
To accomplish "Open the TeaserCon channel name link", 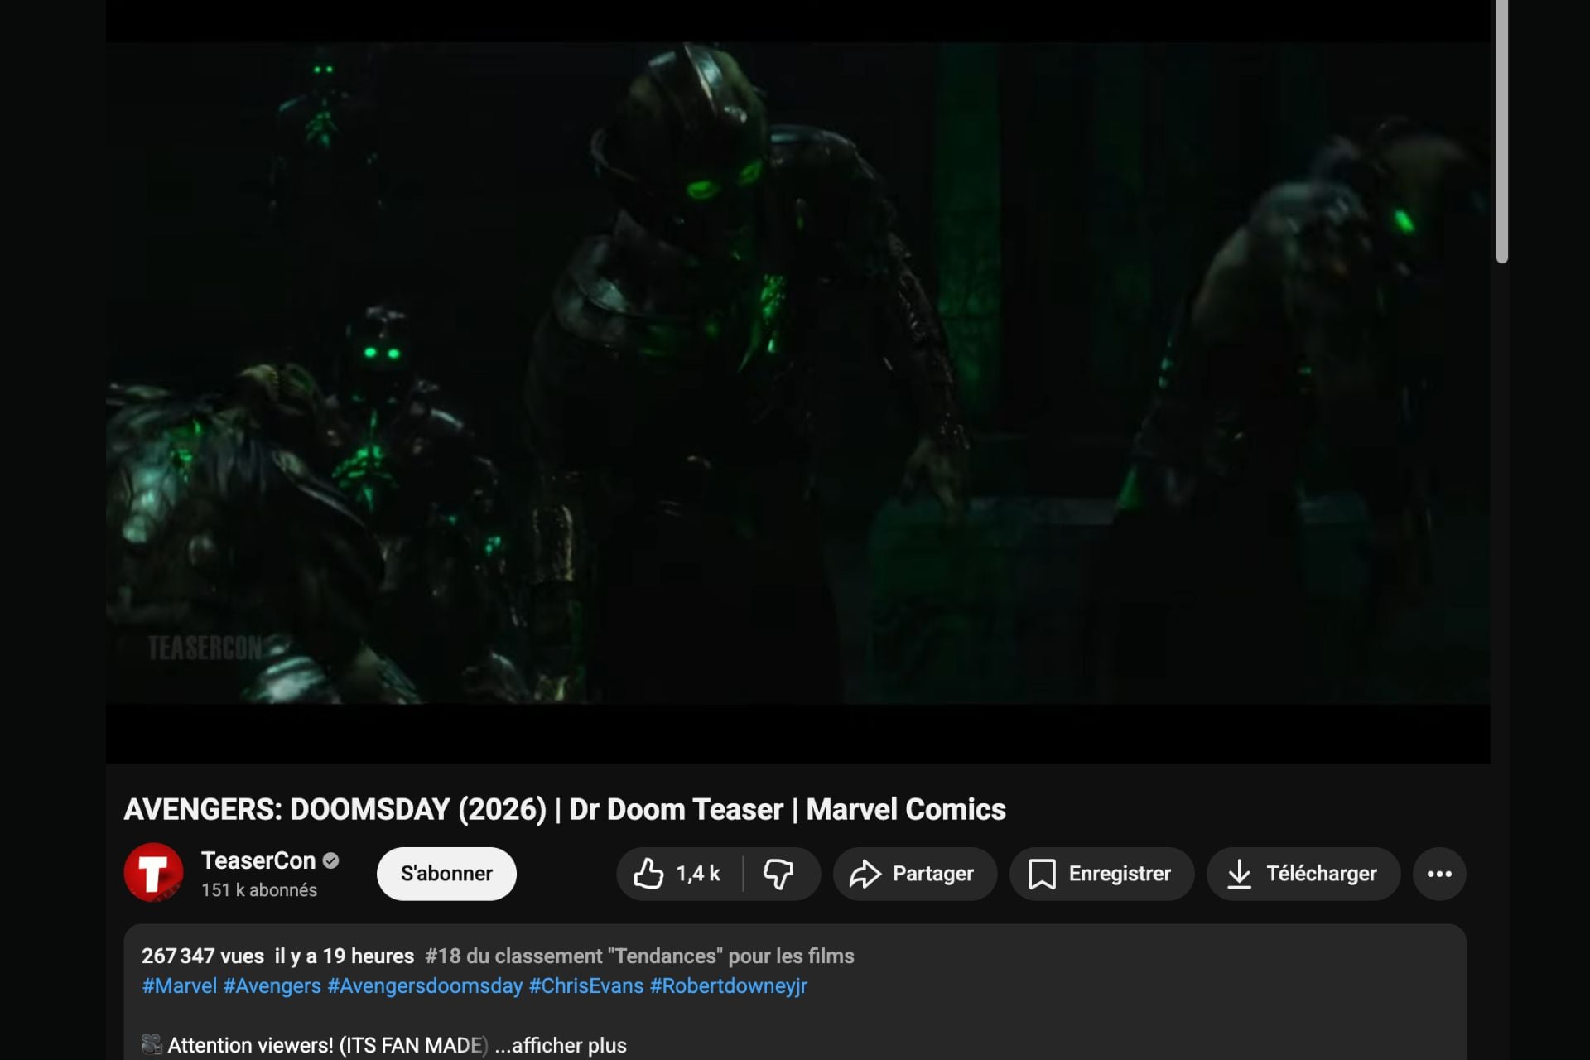I will tap(258, 861).
